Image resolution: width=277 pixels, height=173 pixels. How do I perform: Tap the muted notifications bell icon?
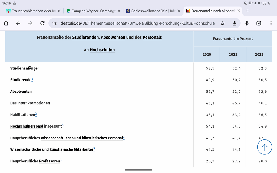click(x=245, y=3)
